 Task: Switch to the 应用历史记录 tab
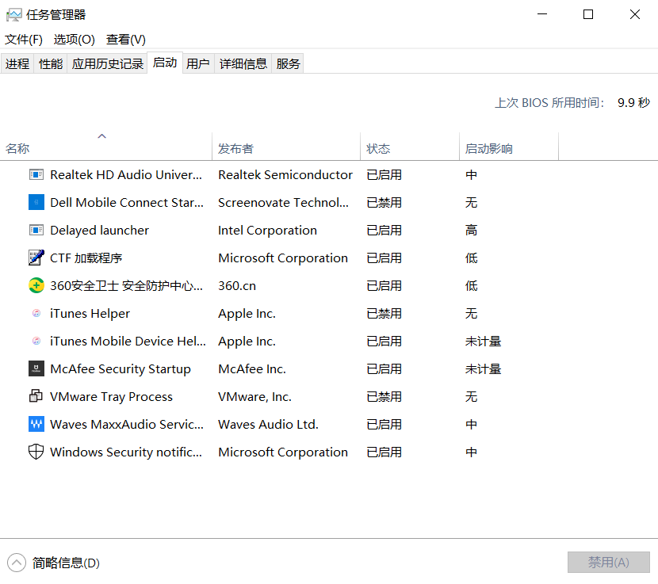coord(108,63)
